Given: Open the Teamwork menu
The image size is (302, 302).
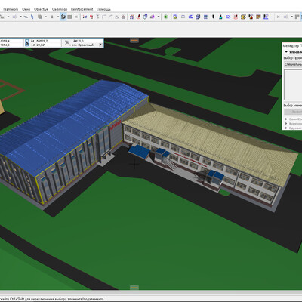Looking at the screenshot, I should [x=11, y=9].
